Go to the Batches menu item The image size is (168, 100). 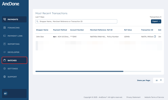[14, 60]
